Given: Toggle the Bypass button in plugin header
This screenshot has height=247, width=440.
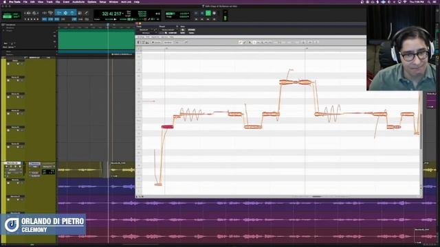Looking at the screenshot, I should coord(192,30).
